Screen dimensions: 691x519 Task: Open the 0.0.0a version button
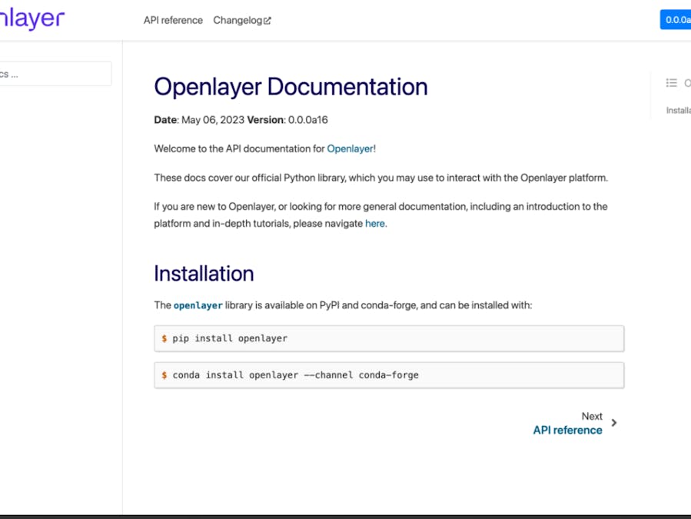click(676, 20)
